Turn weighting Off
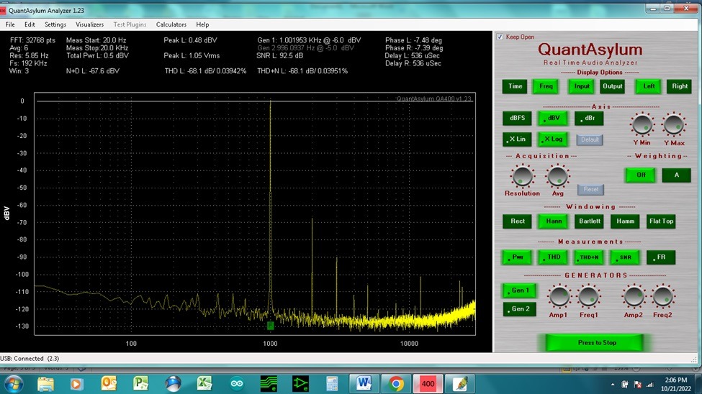Screen dimensions: 702x394 point(641,175)
